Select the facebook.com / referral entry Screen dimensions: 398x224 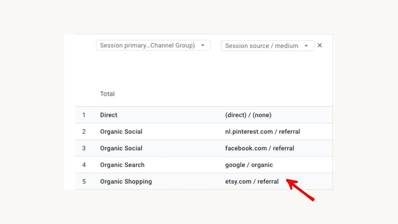(x=260, y=148)
